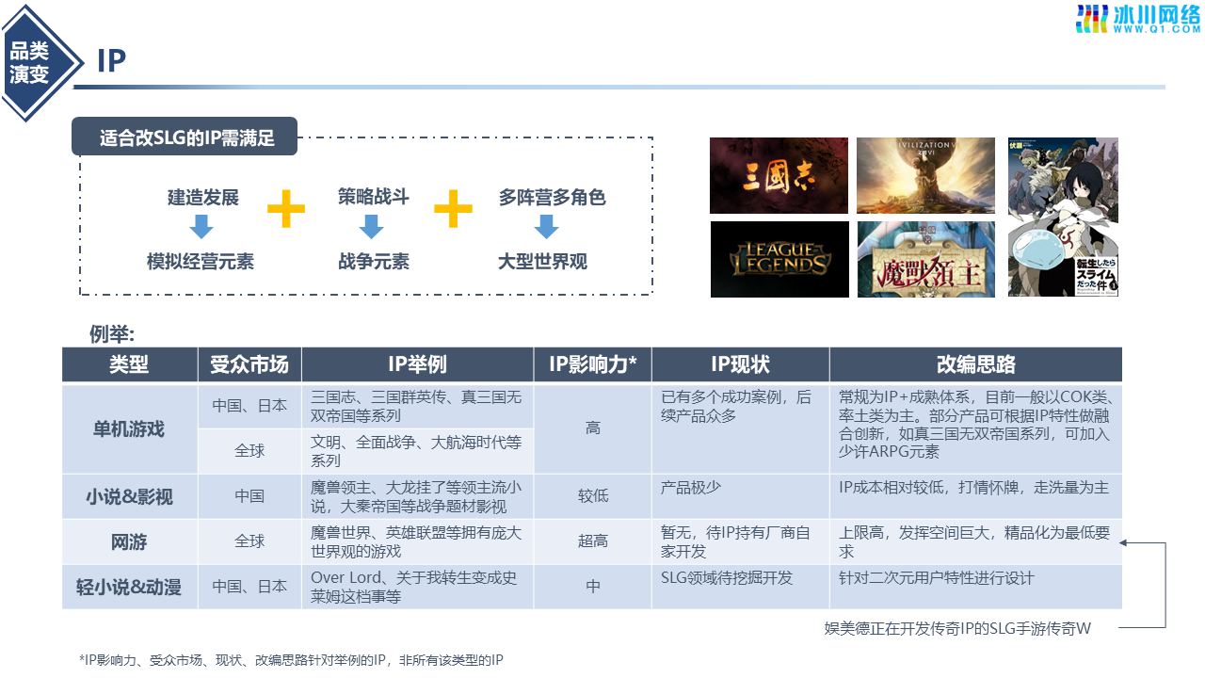Click the 已有多个成功案例 status cell
The height and width of the screenshot is (678, 1205).
pyautogui.click(x=740, y=428)
